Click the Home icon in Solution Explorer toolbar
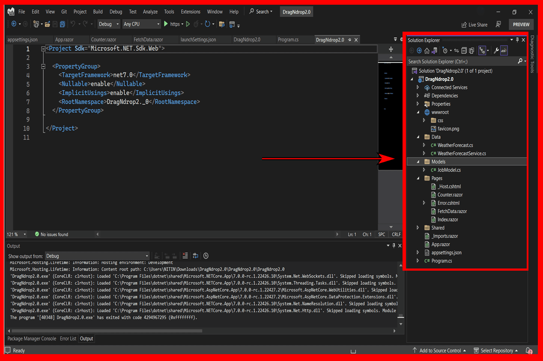The width and height of the screenshot is (543, 361). click(427, 50)
